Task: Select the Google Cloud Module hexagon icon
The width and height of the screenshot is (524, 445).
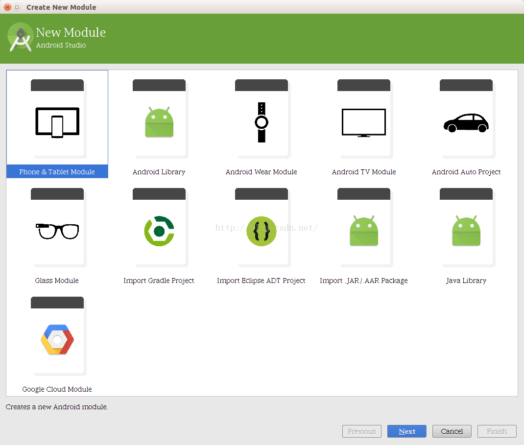Action: coord(57,339)
